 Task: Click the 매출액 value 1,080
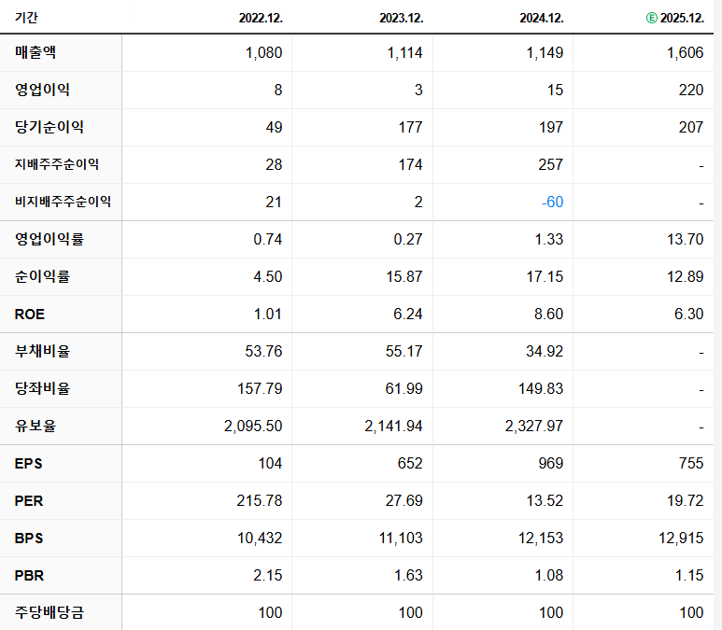[263, 52]
